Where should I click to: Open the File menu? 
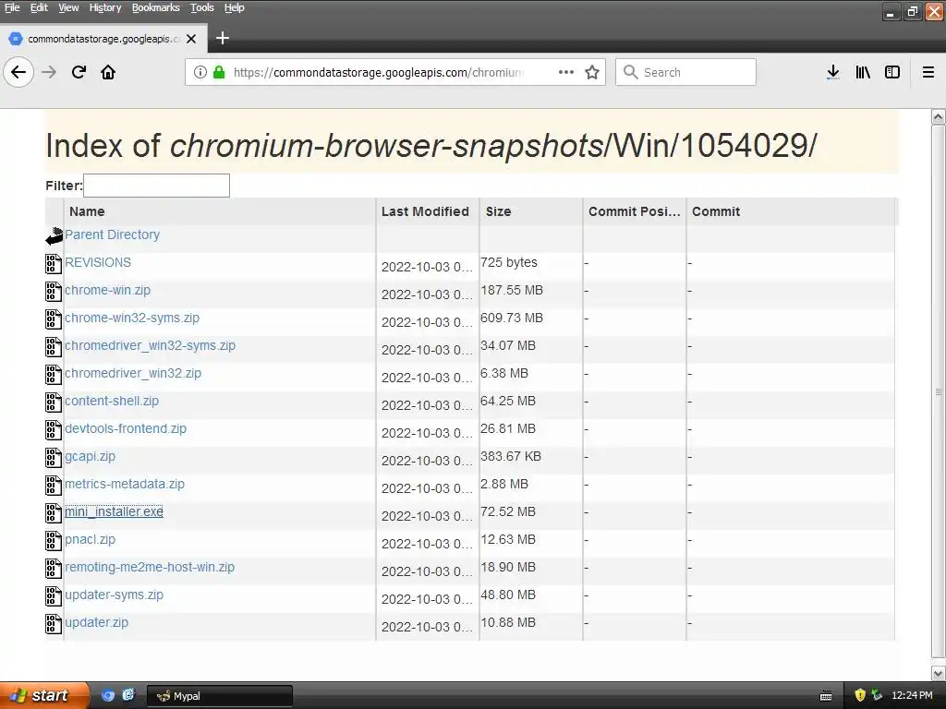[x=12, y=7]
